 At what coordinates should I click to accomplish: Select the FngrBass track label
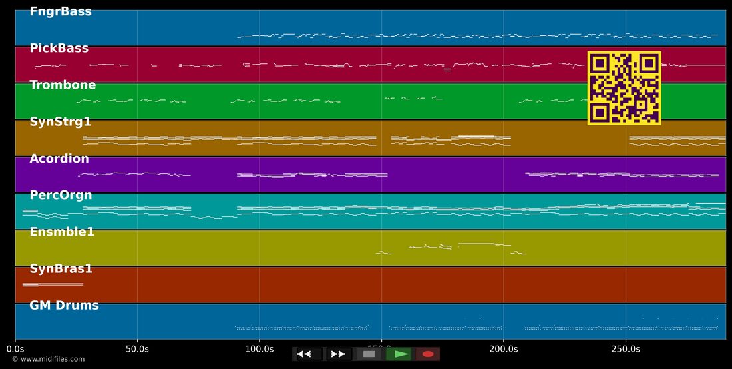61,12
